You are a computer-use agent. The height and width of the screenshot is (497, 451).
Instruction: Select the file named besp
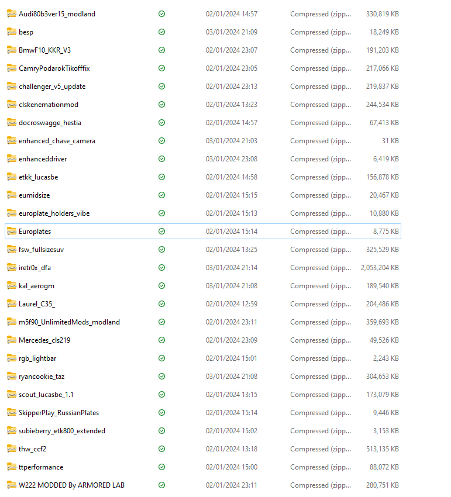point(26,32)
